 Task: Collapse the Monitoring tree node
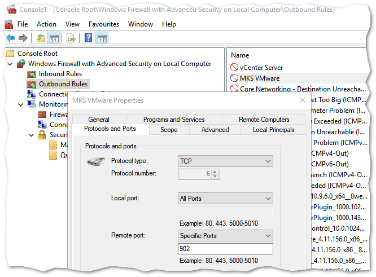[x=21, y=105]
